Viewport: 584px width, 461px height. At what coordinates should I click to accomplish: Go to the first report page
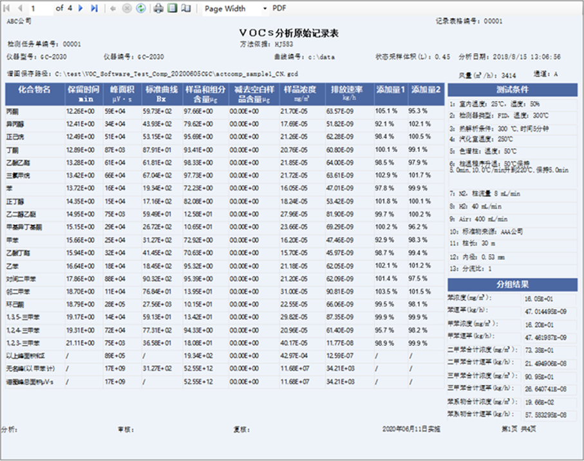coord(8,8)
